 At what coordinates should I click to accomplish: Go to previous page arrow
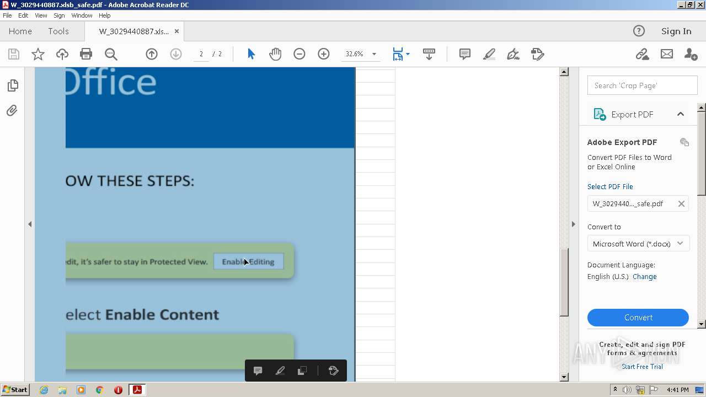[x=152, y=54]
